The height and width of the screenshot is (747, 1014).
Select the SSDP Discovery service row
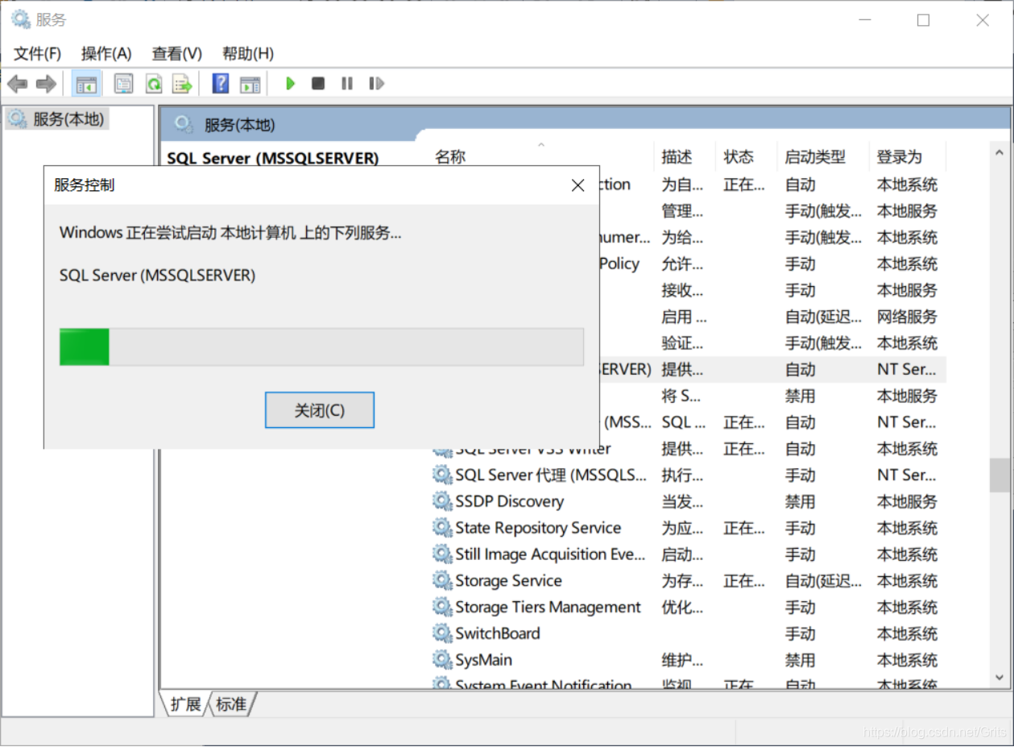click(689, 501)
